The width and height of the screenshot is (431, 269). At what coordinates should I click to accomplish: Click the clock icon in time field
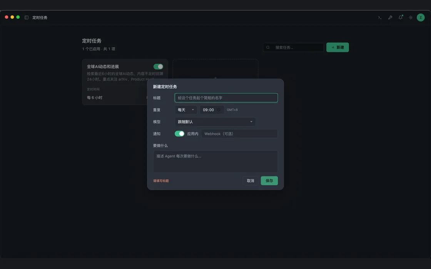[219, 110]
